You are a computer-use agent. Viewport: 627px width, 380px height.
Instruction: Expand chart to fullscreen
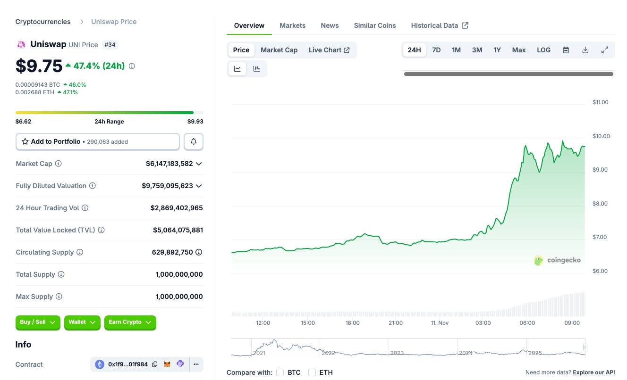click(x=604, y=50)
